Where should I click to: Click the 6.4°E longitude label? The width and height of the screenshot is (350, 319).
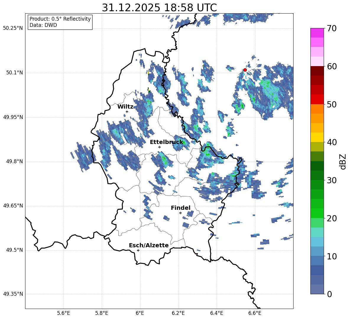coord(216,313)
